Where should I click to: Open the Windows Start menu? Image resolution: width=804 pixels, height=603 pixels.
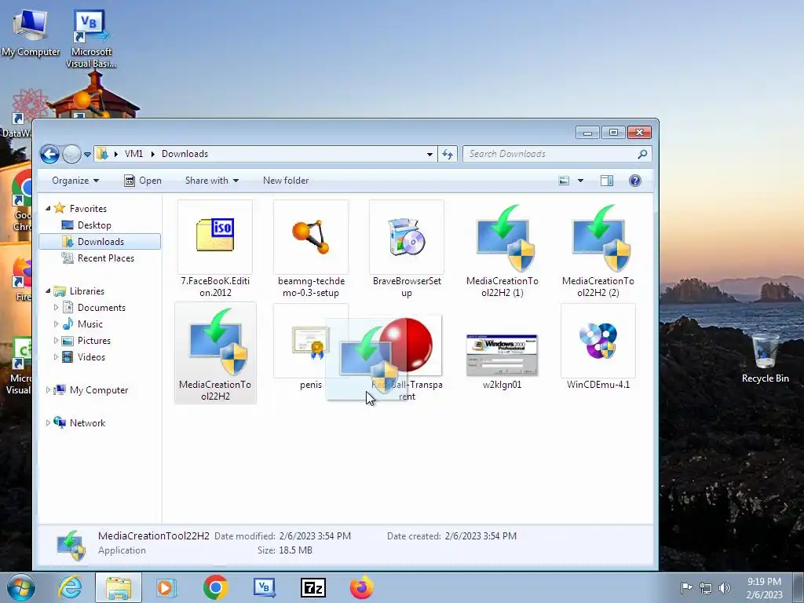(x=21, y=587)
